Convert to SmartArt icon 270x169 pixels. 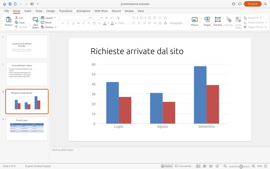tap(165, 23)
